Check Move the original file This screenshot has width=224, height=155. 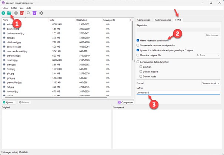click(x=138, y=55)
